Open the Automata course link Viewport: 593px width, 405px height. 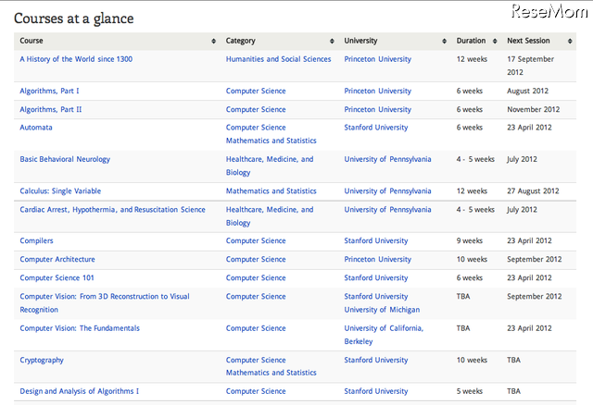pos(36,128)
